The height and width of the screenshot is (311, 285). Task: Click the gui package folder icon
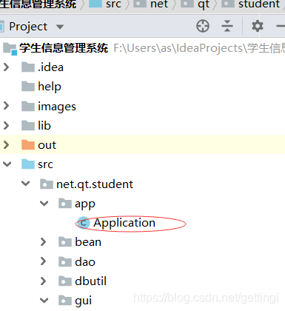65,301
